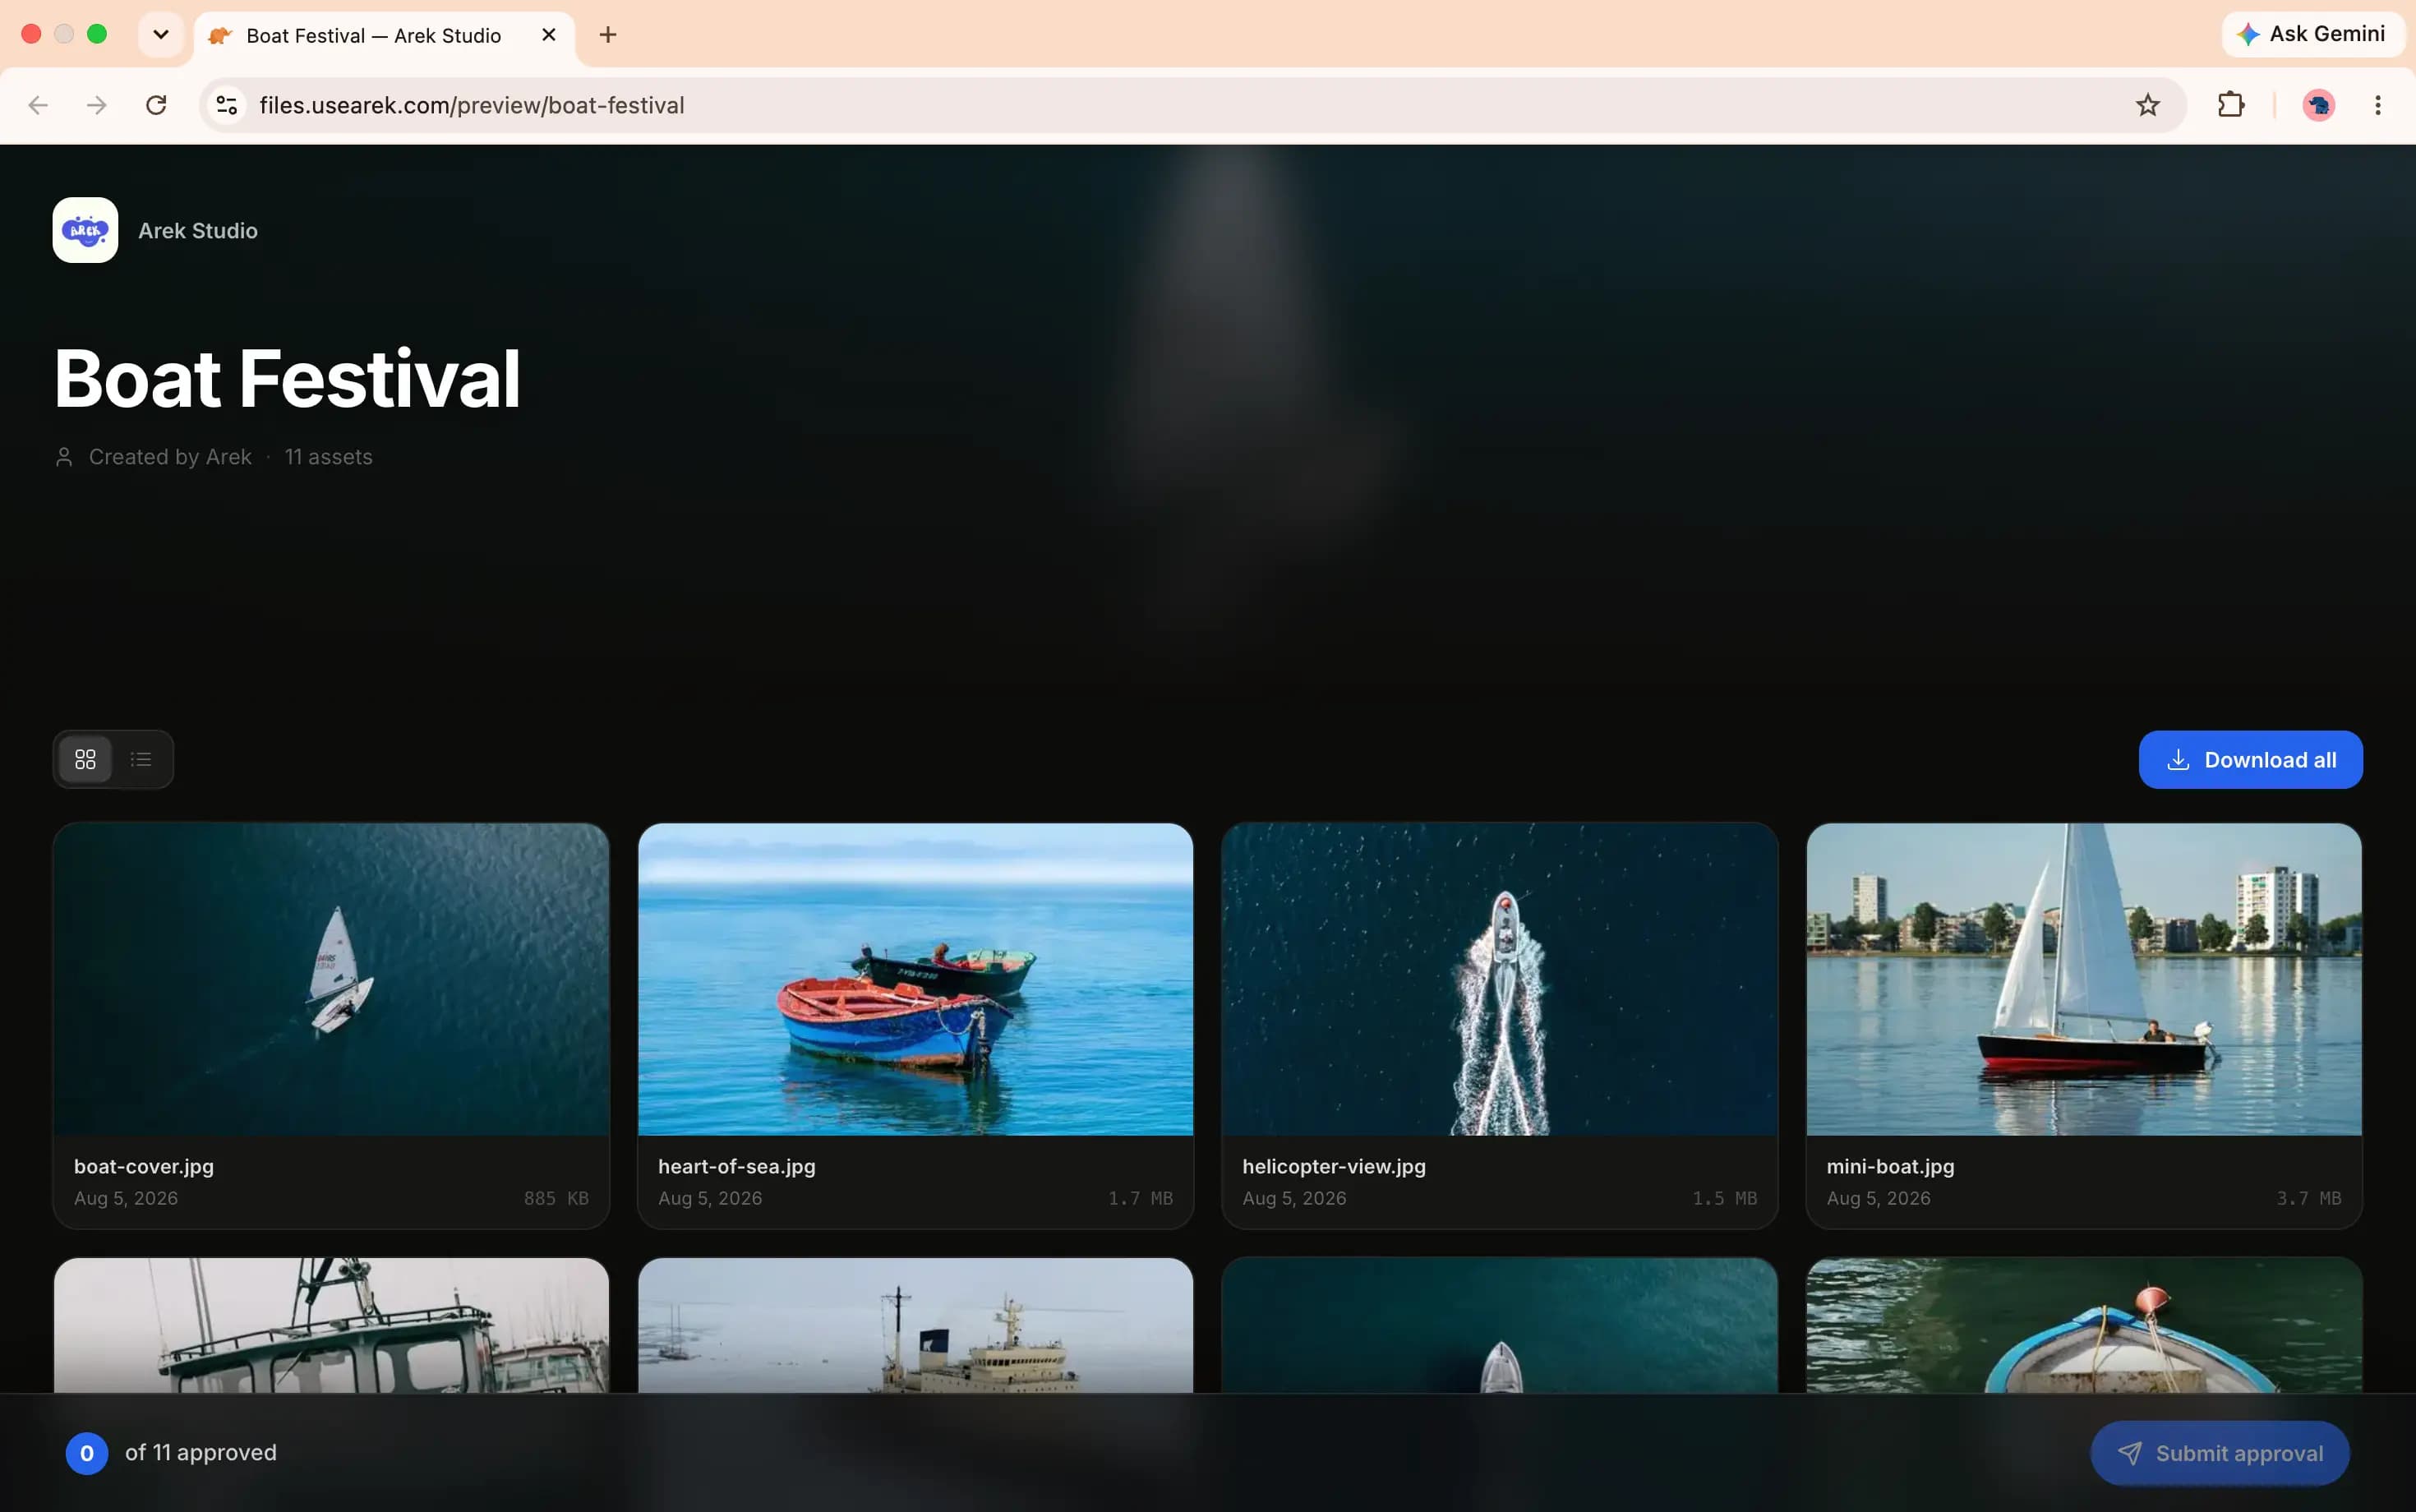Open the research ship photo in second row
The image size is (2416, 1512).
916,1325
